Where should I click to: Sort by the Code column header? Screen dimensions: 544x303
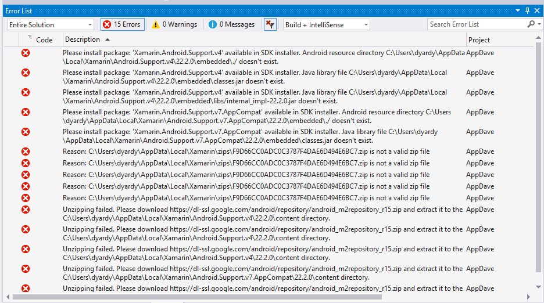coord(44,40)
